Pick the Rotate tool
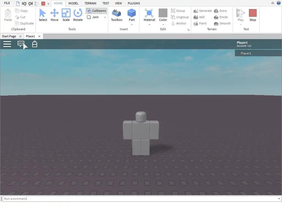The image size is (282, 211). click(x=78, y=15)
